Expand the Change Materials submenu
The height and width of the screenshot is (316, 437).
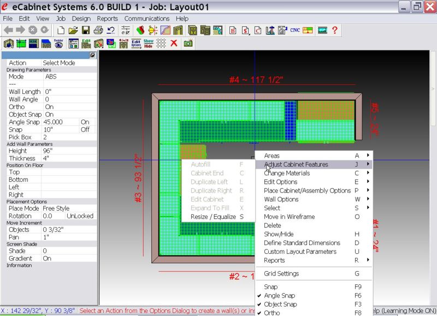point(314,173)
